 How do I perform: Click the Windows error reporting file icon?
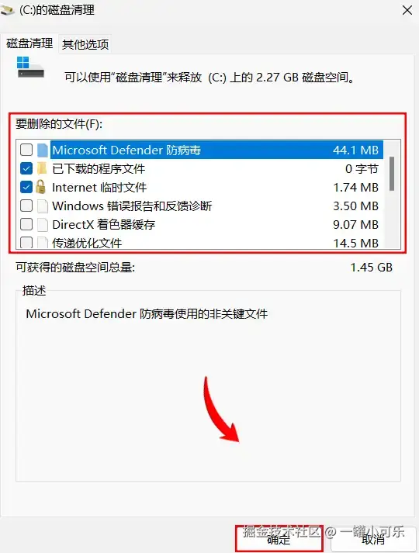point(43,206)
